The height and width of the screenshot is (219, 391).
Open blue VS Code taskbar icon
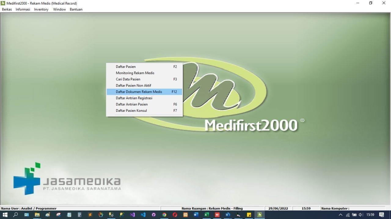(x=143, y=215)
